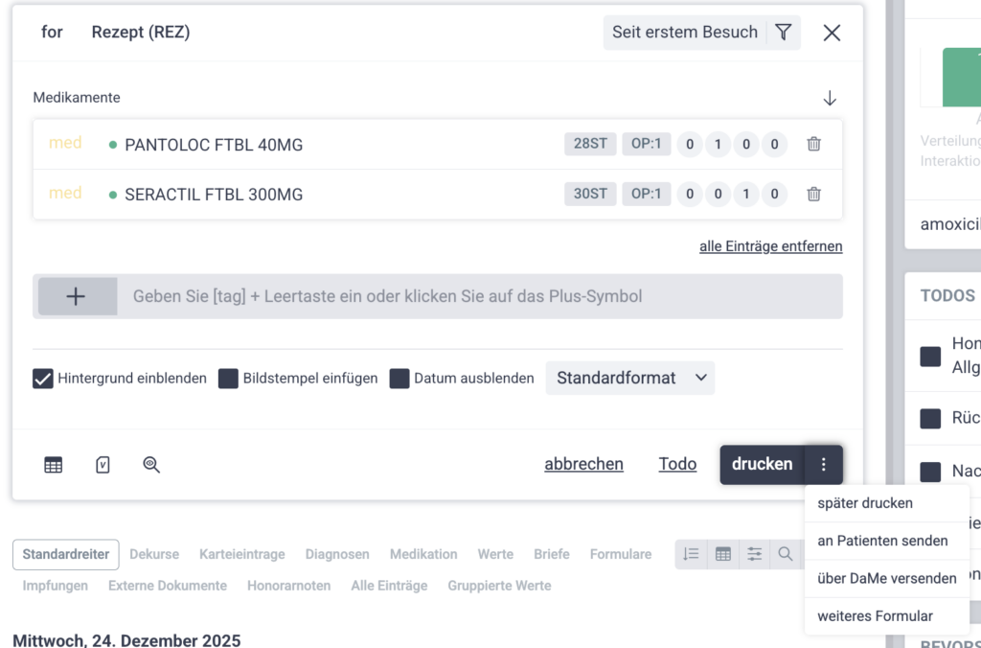Screen dimensions: 981x648
Task: Click the document icon with V
Action: [103, 465]
